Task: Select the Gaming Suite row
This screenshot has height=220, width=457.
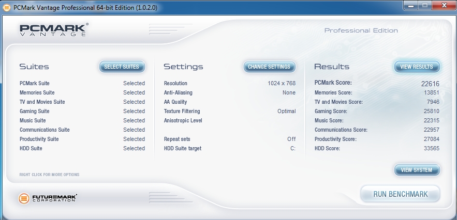Action: (82, 111)
